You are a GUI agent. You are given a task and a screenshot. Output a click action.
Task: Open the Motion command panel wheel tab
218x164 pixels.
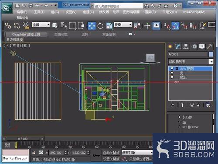click(x=194, y=47)
